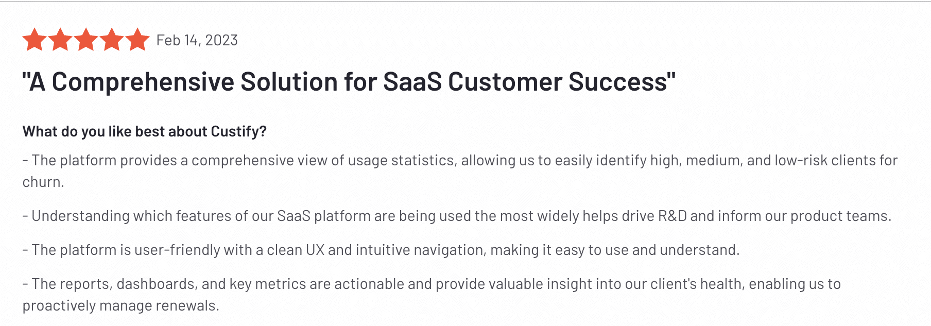Click the fourth orange rating star
The width and height of the screenshot is (931, 326).
(x=112, y=40)
